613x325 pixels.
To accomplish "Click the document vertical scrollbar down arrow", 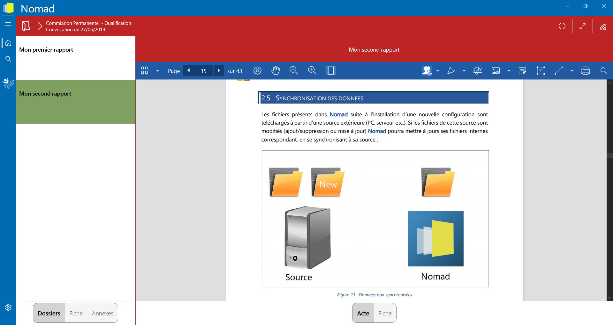I will click(x=610, y=298).
